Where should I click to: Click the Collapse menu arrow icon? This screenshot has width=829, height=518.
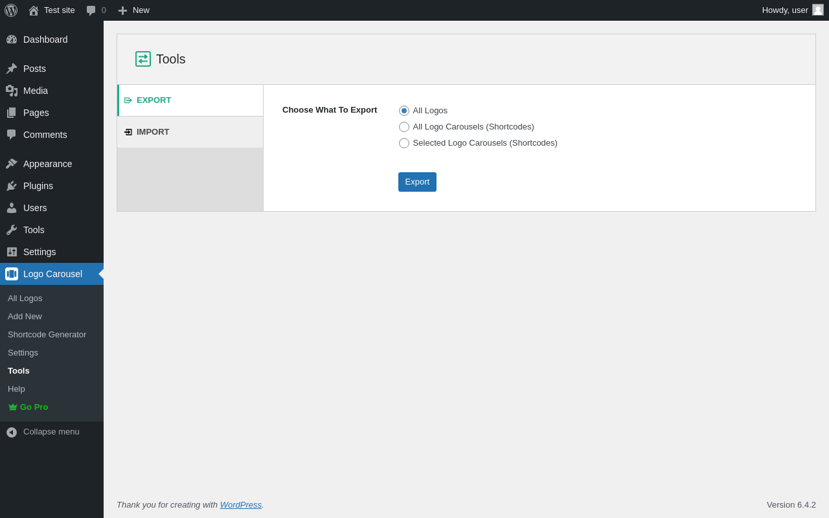click(12, 432)
